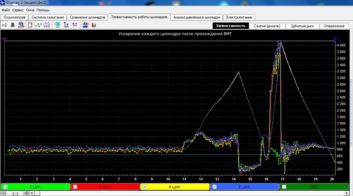Click the cylinder order 1234 marker icon
Screen dimensions: 353x196
(66, 25)
